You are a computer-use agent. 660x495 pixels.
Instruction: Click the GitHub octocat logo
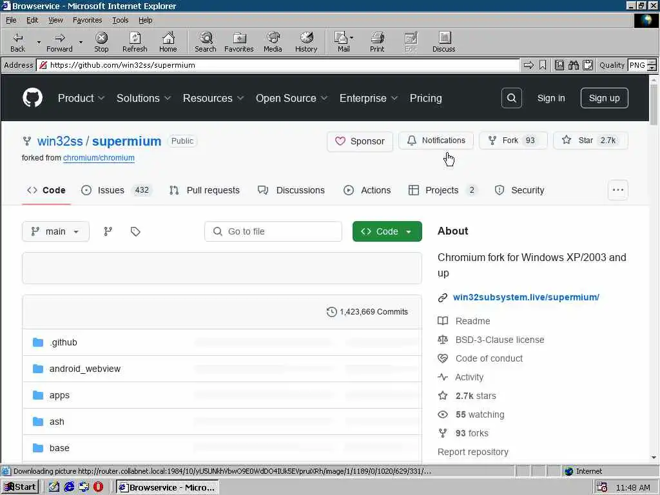tap(32, 98)
